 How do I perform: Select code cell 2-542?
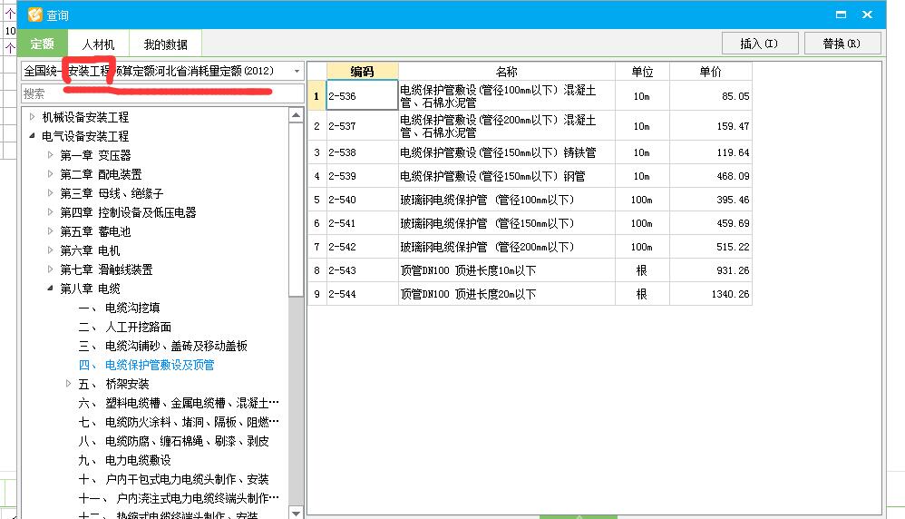click(x=363, y=247)
